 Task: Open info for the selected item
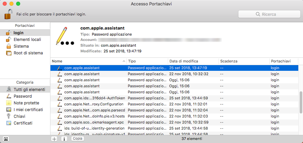64,139
